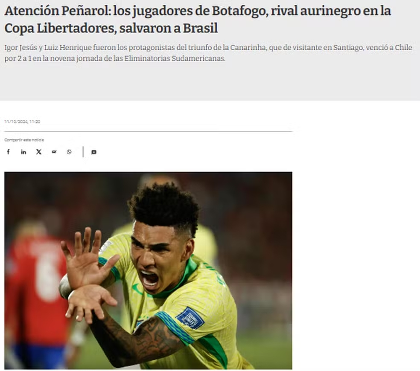Click the word 'Santiago' in the subheading
The image size is (420, 371).
[348, 48]
